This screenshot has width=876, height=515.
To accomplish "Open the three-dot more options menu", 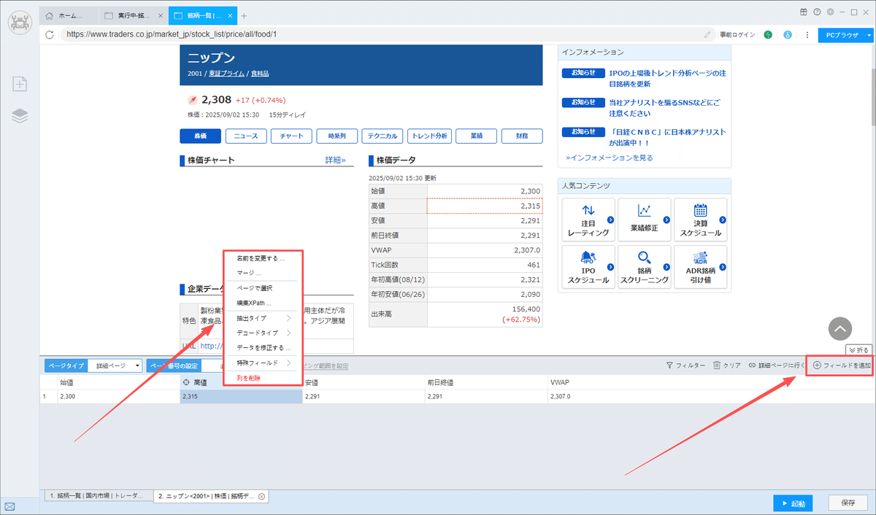I will [807, 34].
